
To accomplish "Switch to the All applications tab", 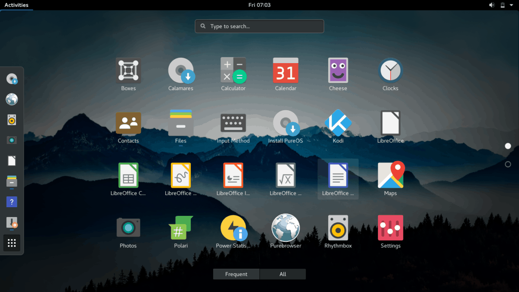I will point(282,274).
